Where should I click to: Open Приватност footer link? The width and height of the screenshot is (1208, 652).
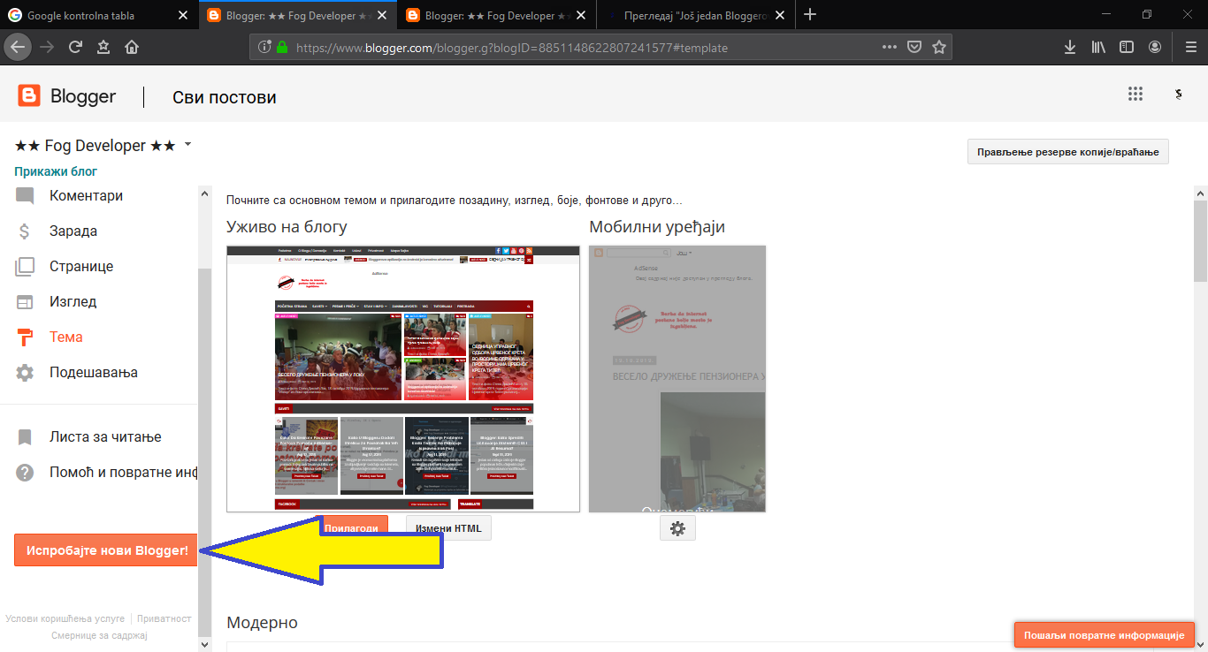(164, 618)
